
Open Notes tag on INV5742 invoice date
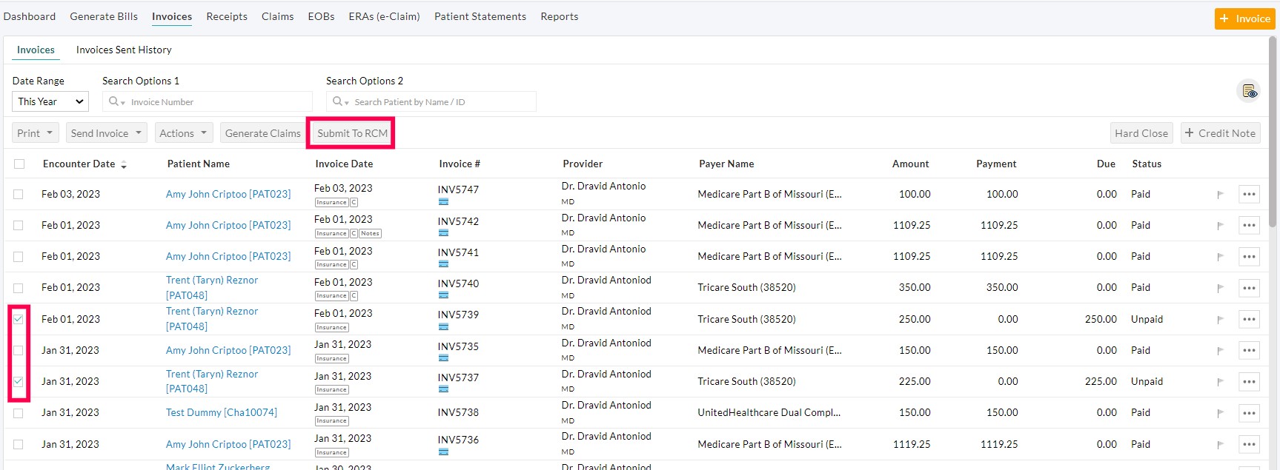coord(370,233)
